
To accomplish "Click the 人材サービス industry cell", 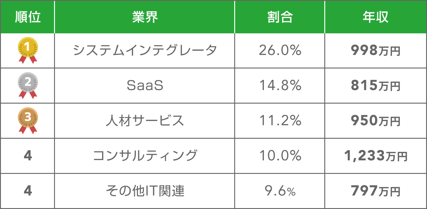I will [x=145, y=121].
